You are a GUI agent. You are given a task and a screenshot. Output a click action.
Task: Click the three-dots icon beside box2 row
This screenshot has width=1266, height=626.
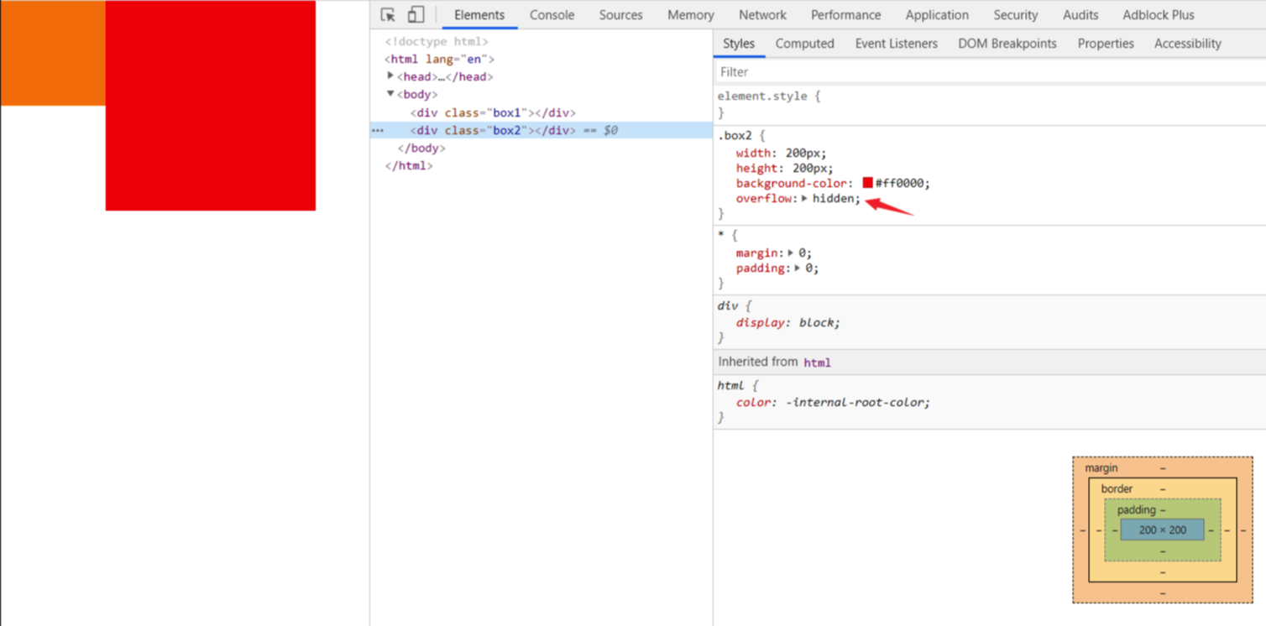pyautogui.click(x=378, y=131)
